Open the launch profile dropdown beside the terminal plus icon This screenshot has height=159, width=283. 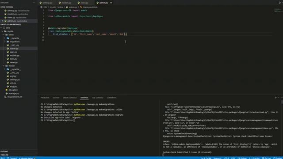tap(278, 98)
